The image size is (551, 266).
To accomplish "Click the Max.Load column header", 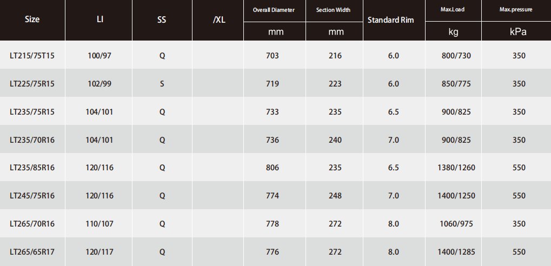I will [x=454, y=11].
